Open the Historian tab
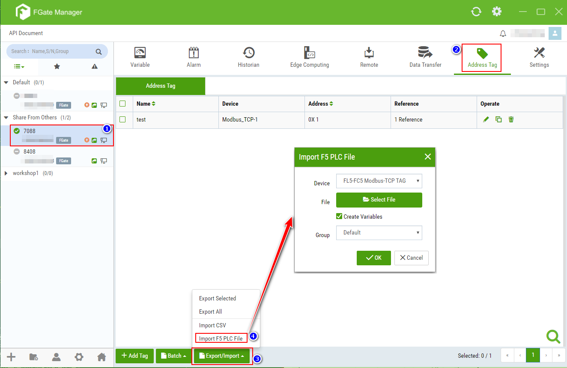567x368 pixels. coord(248,57)
